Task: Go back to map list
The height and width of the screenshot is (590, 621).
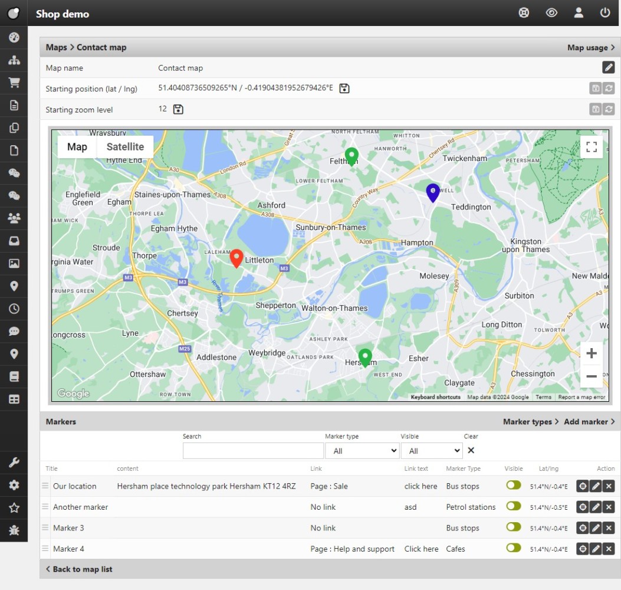Action: pos(79,569)
